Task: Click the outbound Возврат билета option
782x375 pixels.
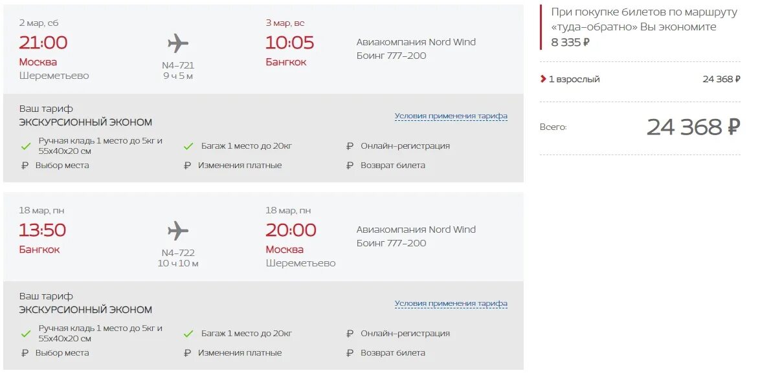Action: coord(392,166)
